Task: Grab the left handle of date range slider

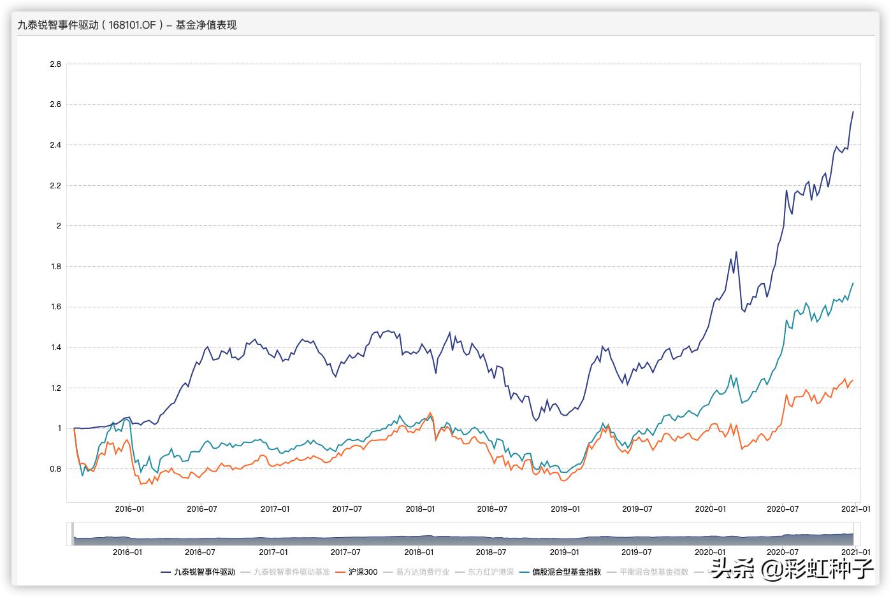Action: [x=73, y=534]
